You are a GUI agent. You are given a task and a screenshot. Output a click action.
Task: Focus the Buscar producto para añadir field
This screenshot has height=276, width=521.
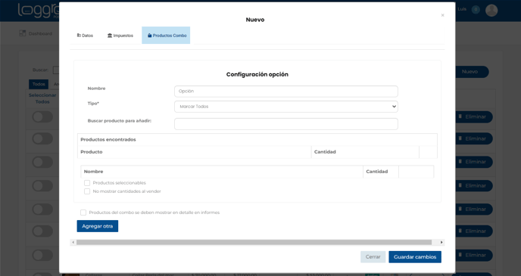pyautogui.click(x=286, y=124)
